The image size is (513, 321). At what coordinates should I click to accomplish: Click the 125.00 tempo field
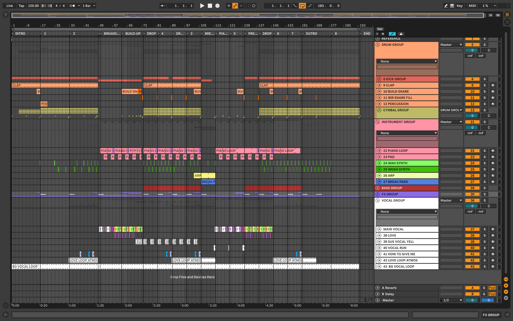tap(33, 6)
